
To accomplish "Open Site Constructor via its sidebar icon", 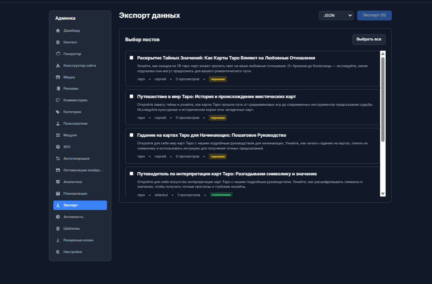I will click(58, 66).
